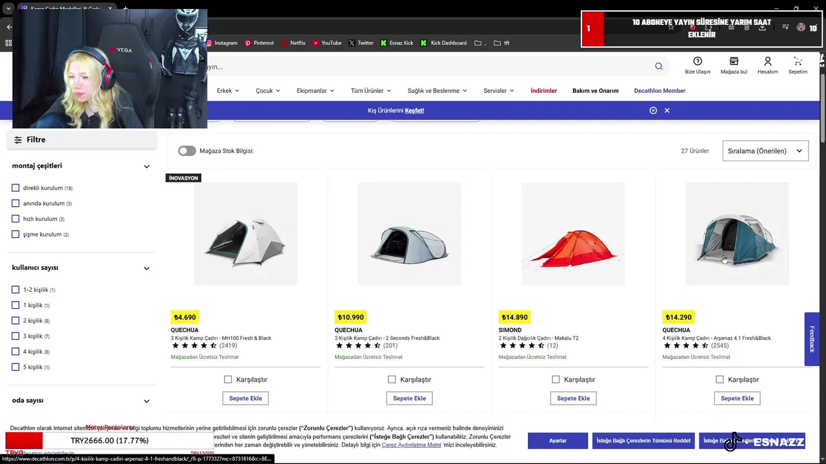826x464 pixels.
Task: Select the 4 kişilik checkbox
Action: tap(15, 352)
